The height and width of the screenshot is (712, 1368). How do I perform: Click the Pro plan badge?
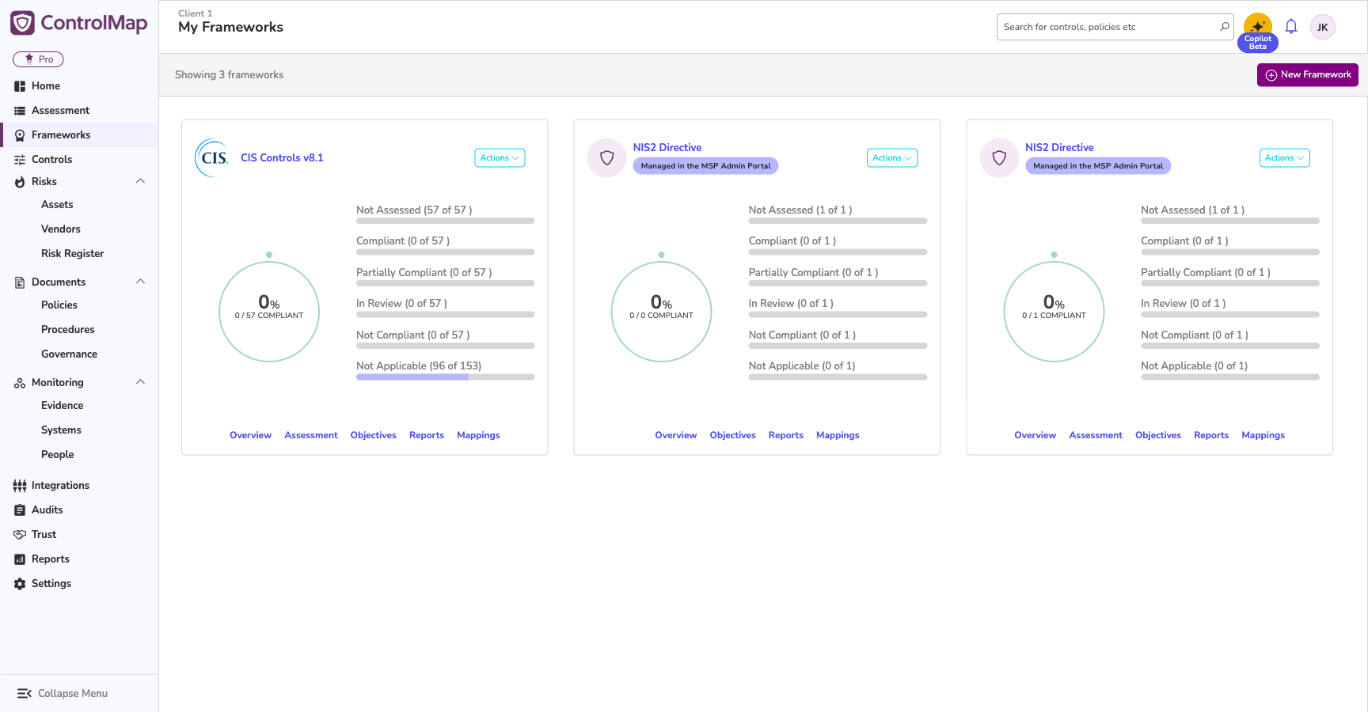tap(38, 59)
